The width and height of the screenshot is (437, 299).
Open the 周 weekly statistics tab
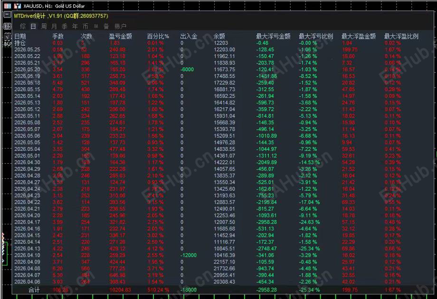[x=44, y=26]
